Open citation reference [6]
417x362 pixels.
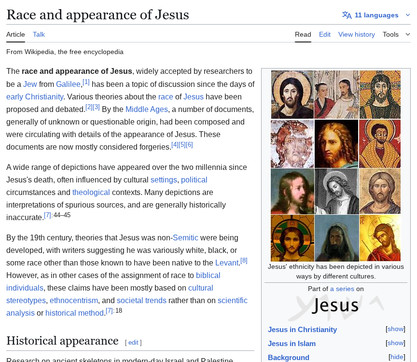[189, 145]
